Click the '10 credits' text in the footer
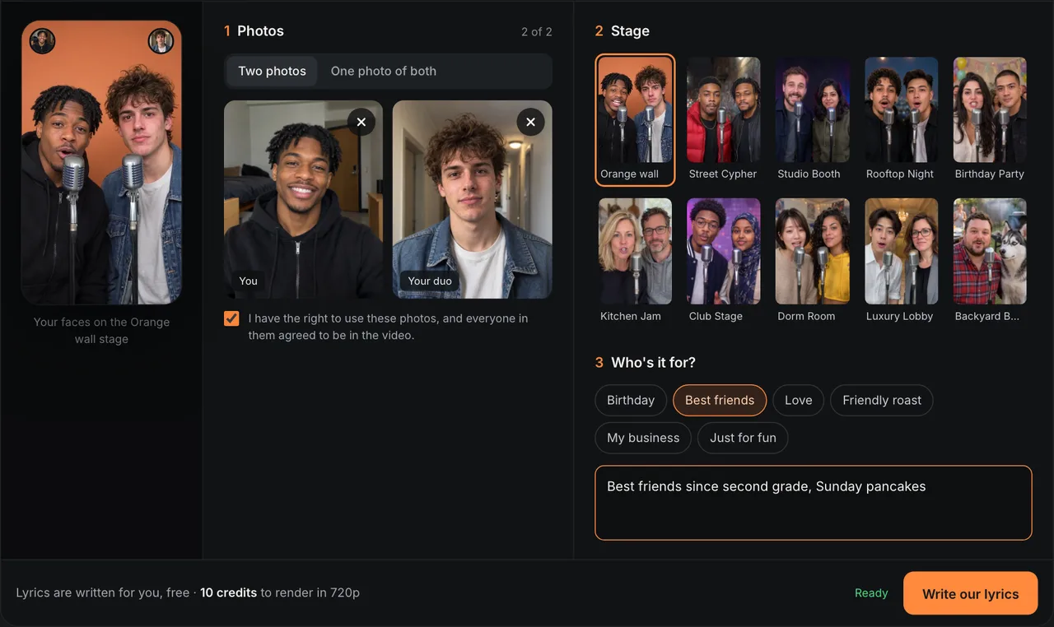Screen dimensions: 1054x627 [228, 592]
